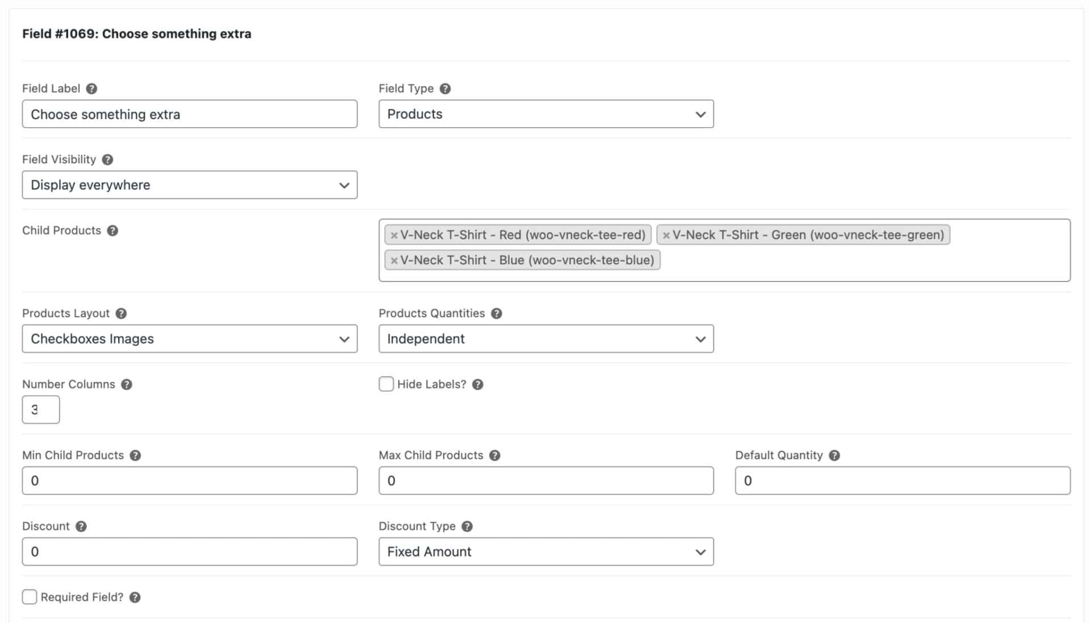Open the Products Layout dropdown
1090x623 pixels.
coord(190,339)
